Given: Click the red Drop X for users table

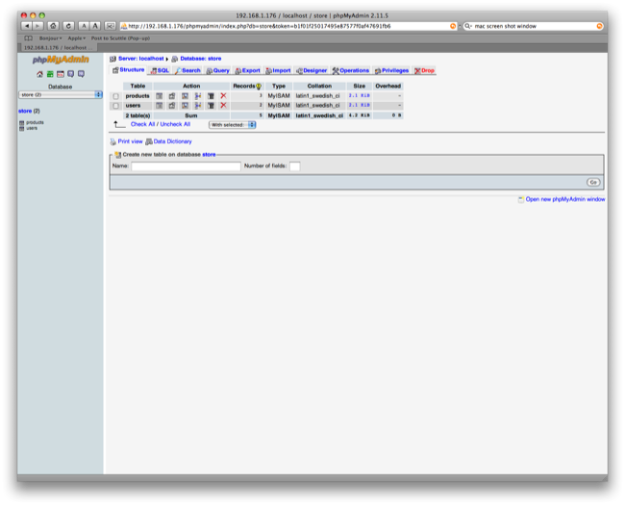Looking at the screenshot, I should [x=223, y=105].
